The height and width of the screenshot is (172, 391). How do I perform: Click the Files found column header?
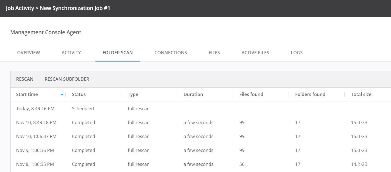click(251, 94)
